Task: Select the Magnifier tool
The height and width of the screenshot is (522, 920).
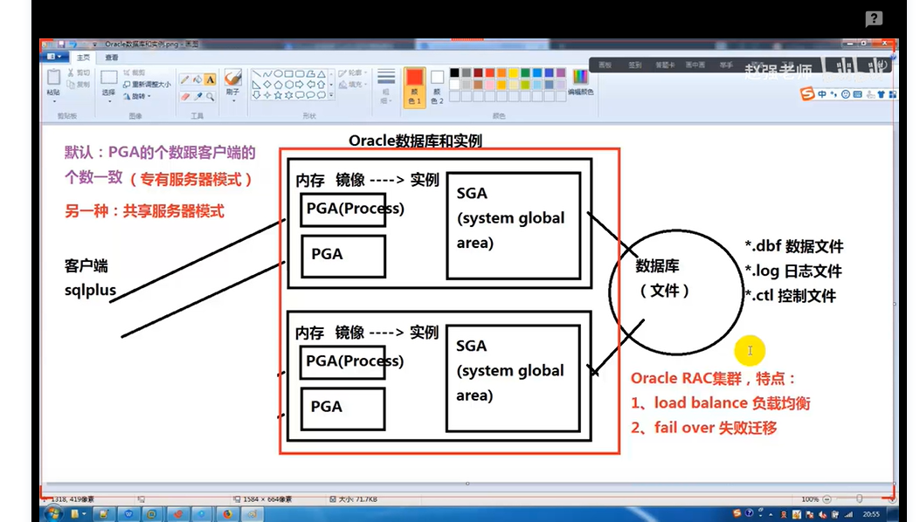Action: pyautogui.click(x=210, y=96)
